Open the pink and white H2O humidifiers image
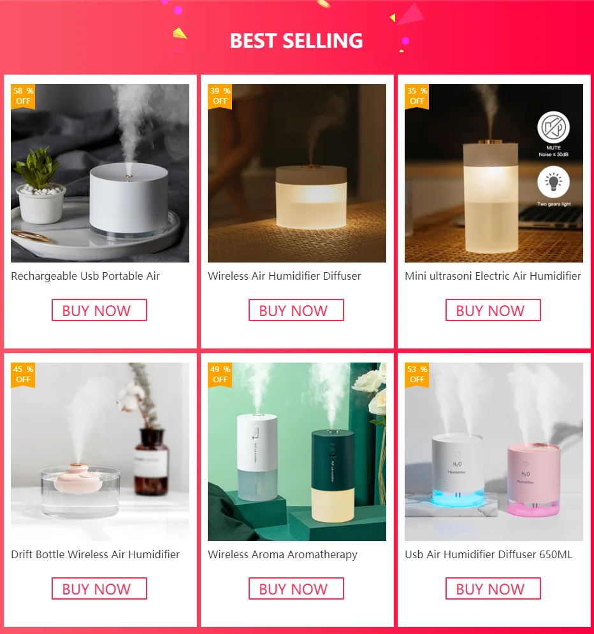This screenshot has width=594, height=634. pos(494,452)
